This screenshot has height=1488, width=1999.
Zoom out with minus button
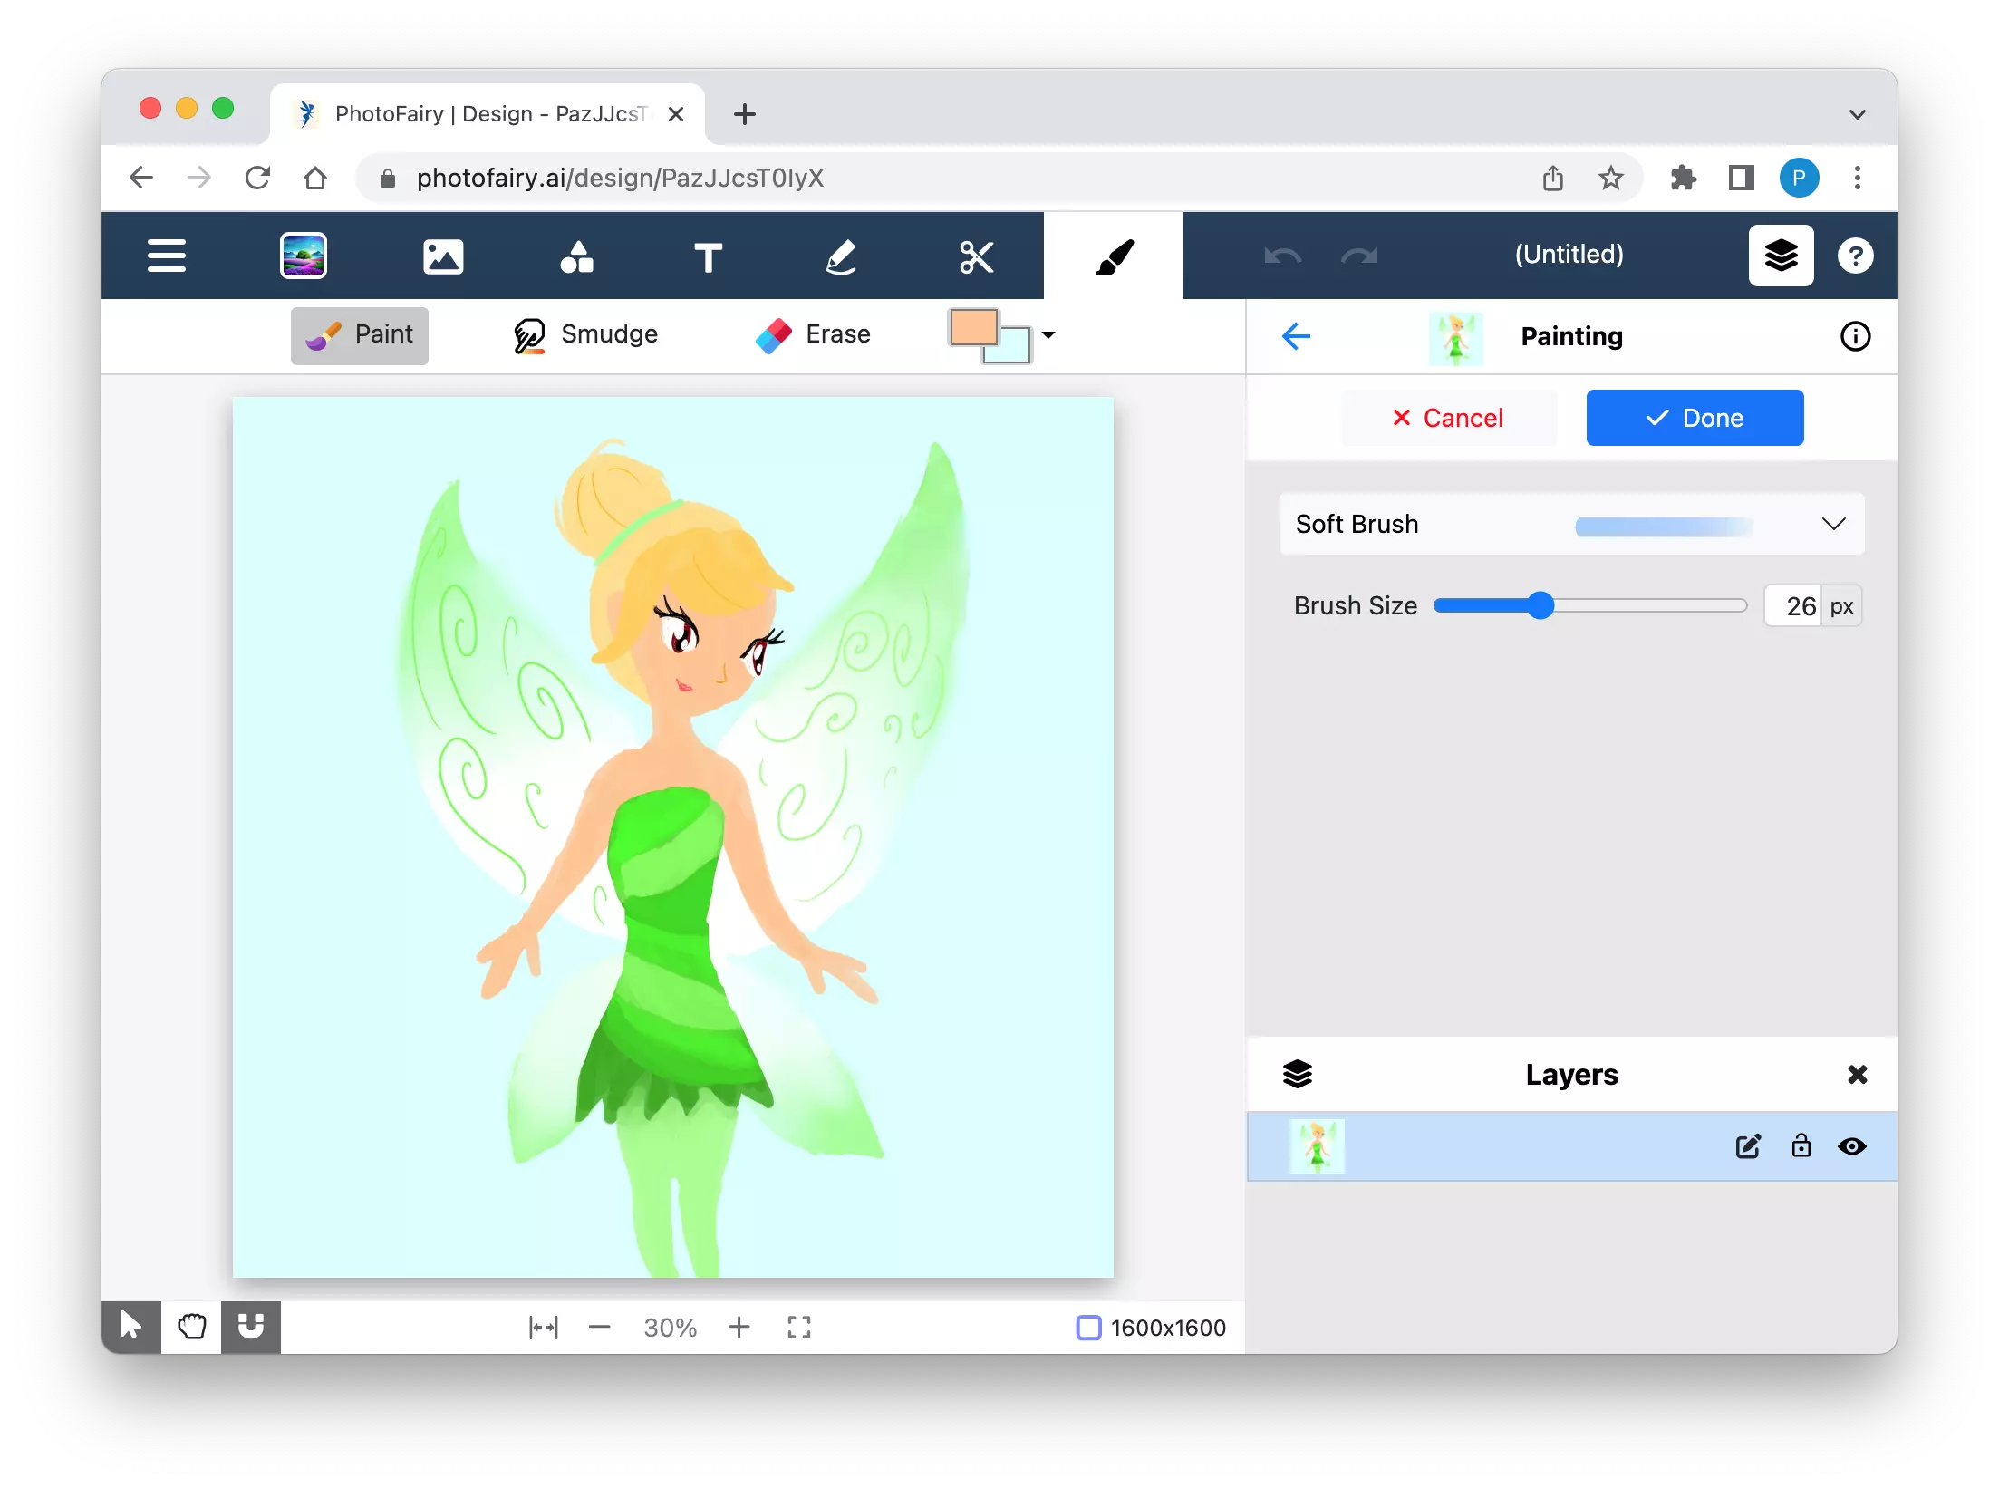599,1328
